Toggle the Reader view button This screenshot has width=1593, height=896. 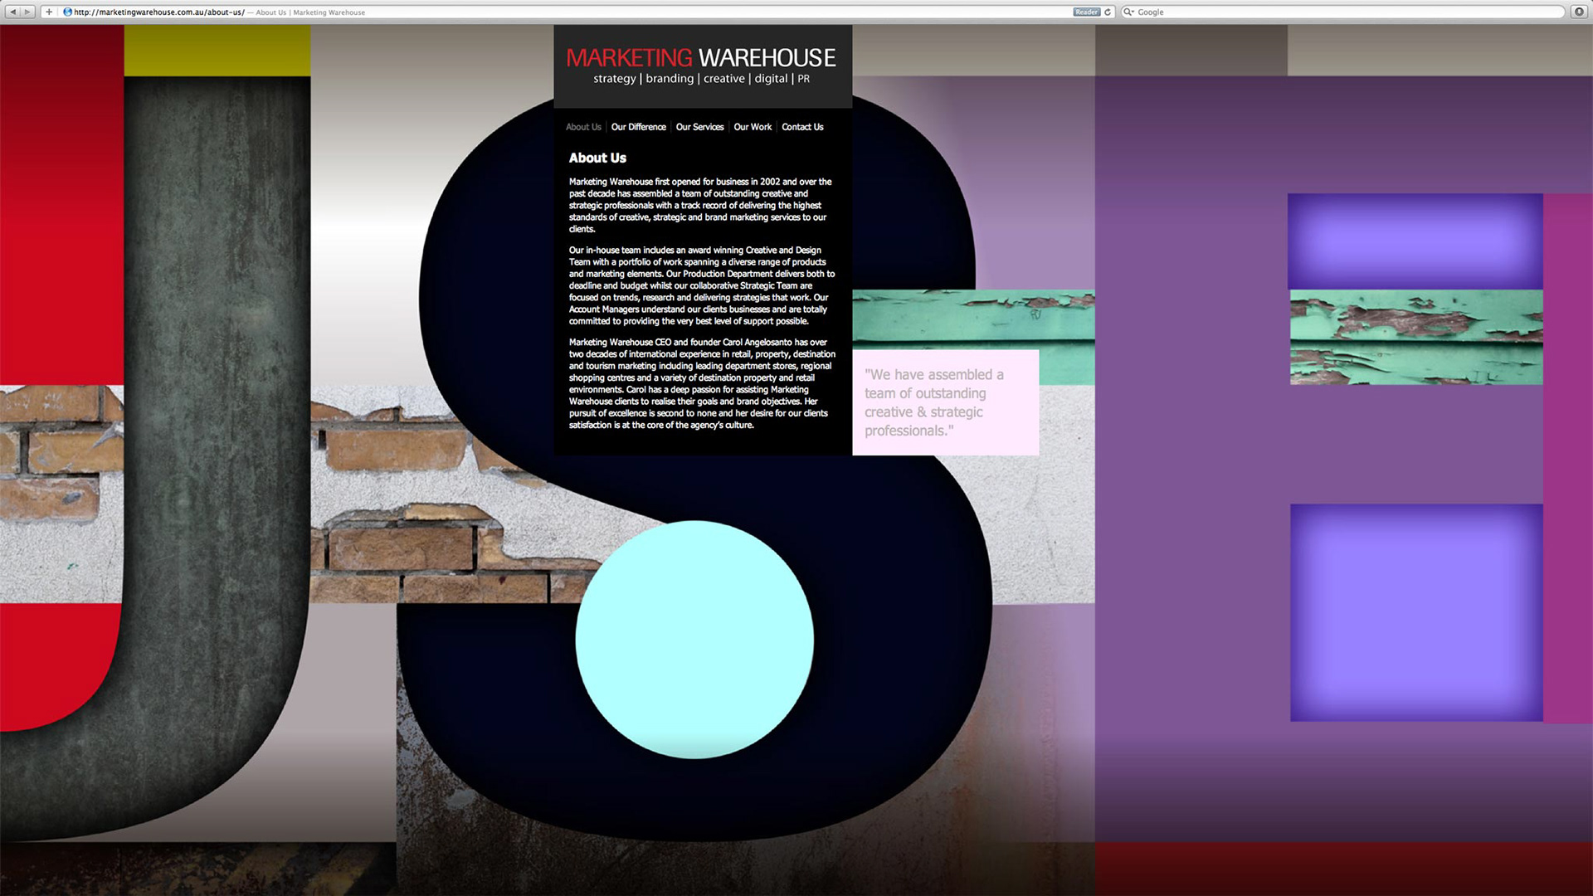[x=1086, y=12]
